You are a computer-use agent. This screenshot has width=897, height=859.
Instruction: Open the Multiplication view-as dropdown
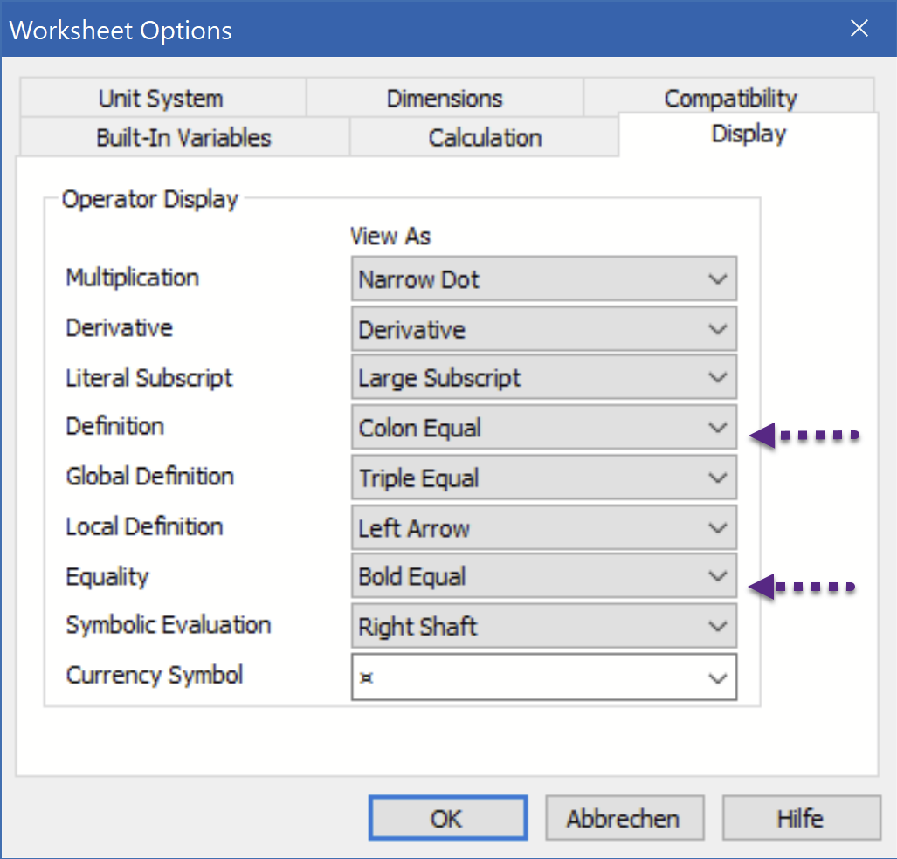tap(543, 279)
